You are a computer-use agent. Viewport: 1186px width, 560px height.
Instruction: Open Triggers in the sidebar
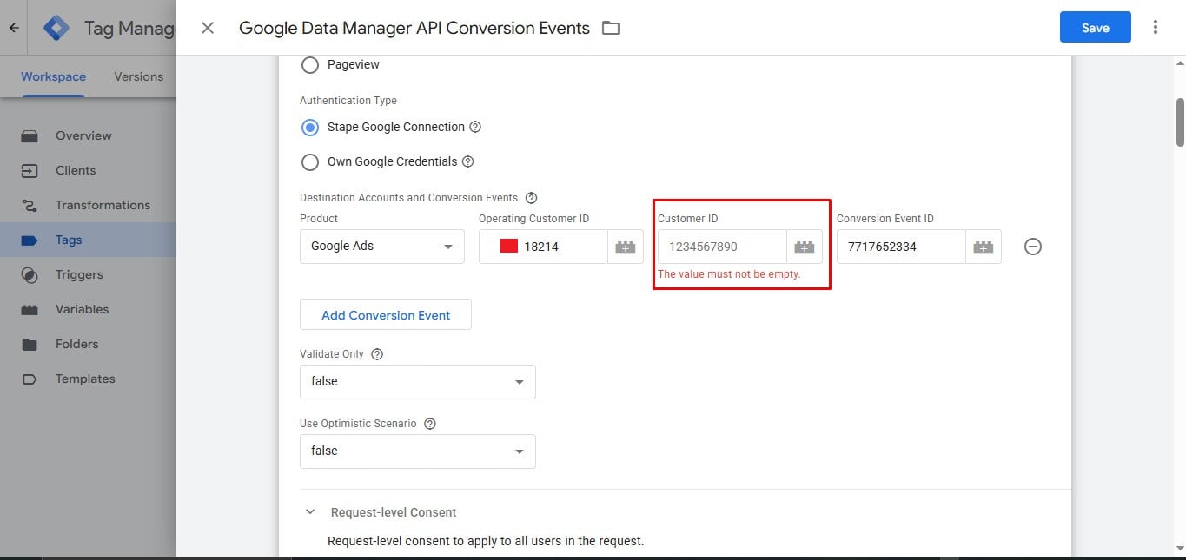[79, 274]
